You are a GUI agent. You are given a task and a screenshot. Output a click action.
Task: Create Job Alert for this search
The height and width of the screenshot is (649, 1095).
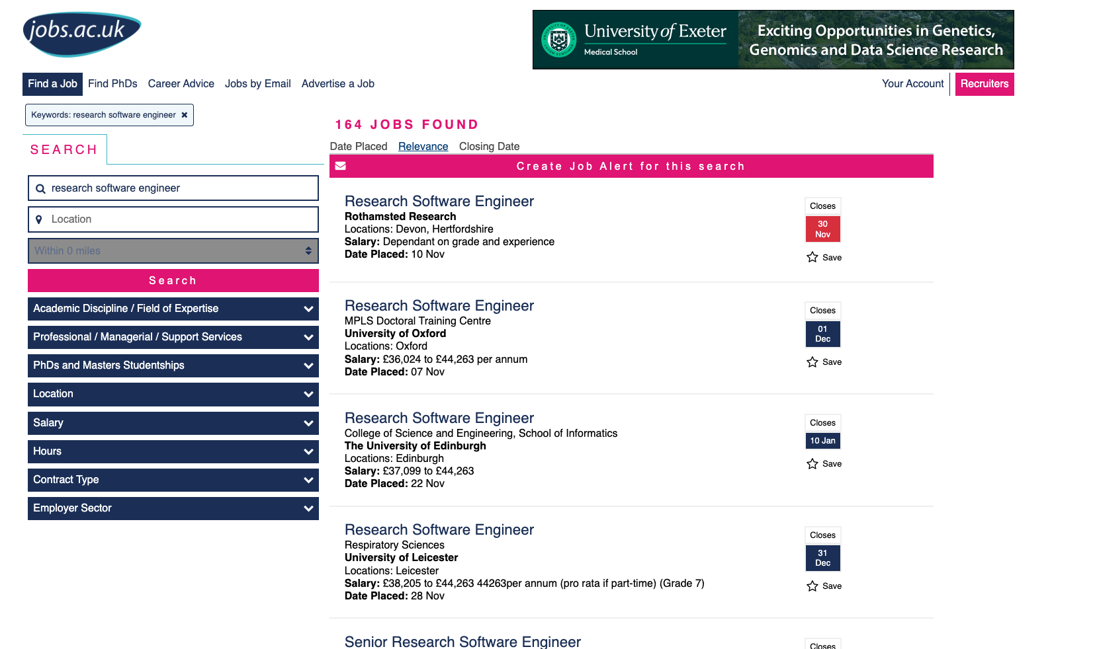coord(631,167)
